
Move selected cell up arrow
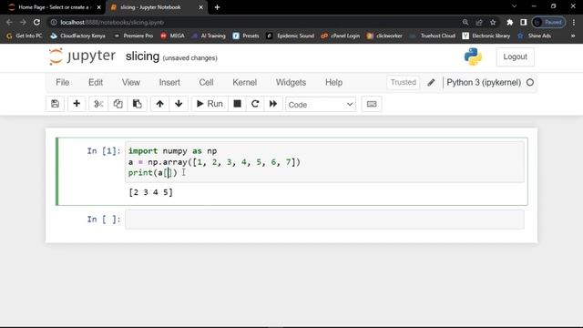tap(160, 104)
